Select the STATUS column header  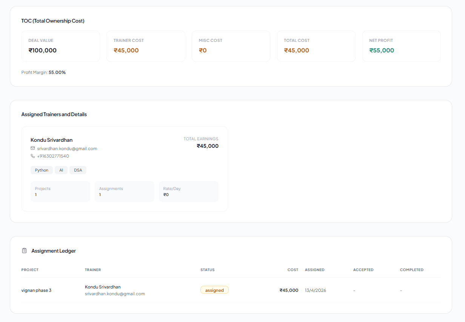point(207,270)
